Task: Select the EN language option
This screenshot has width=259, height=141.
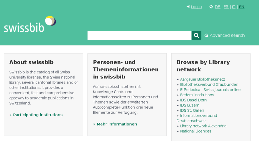Action: [x=241, y=7]
